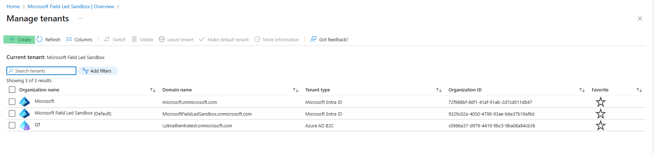
Task: Click the Azure AD B2C tenant type
Action: [x=320, y=126]
